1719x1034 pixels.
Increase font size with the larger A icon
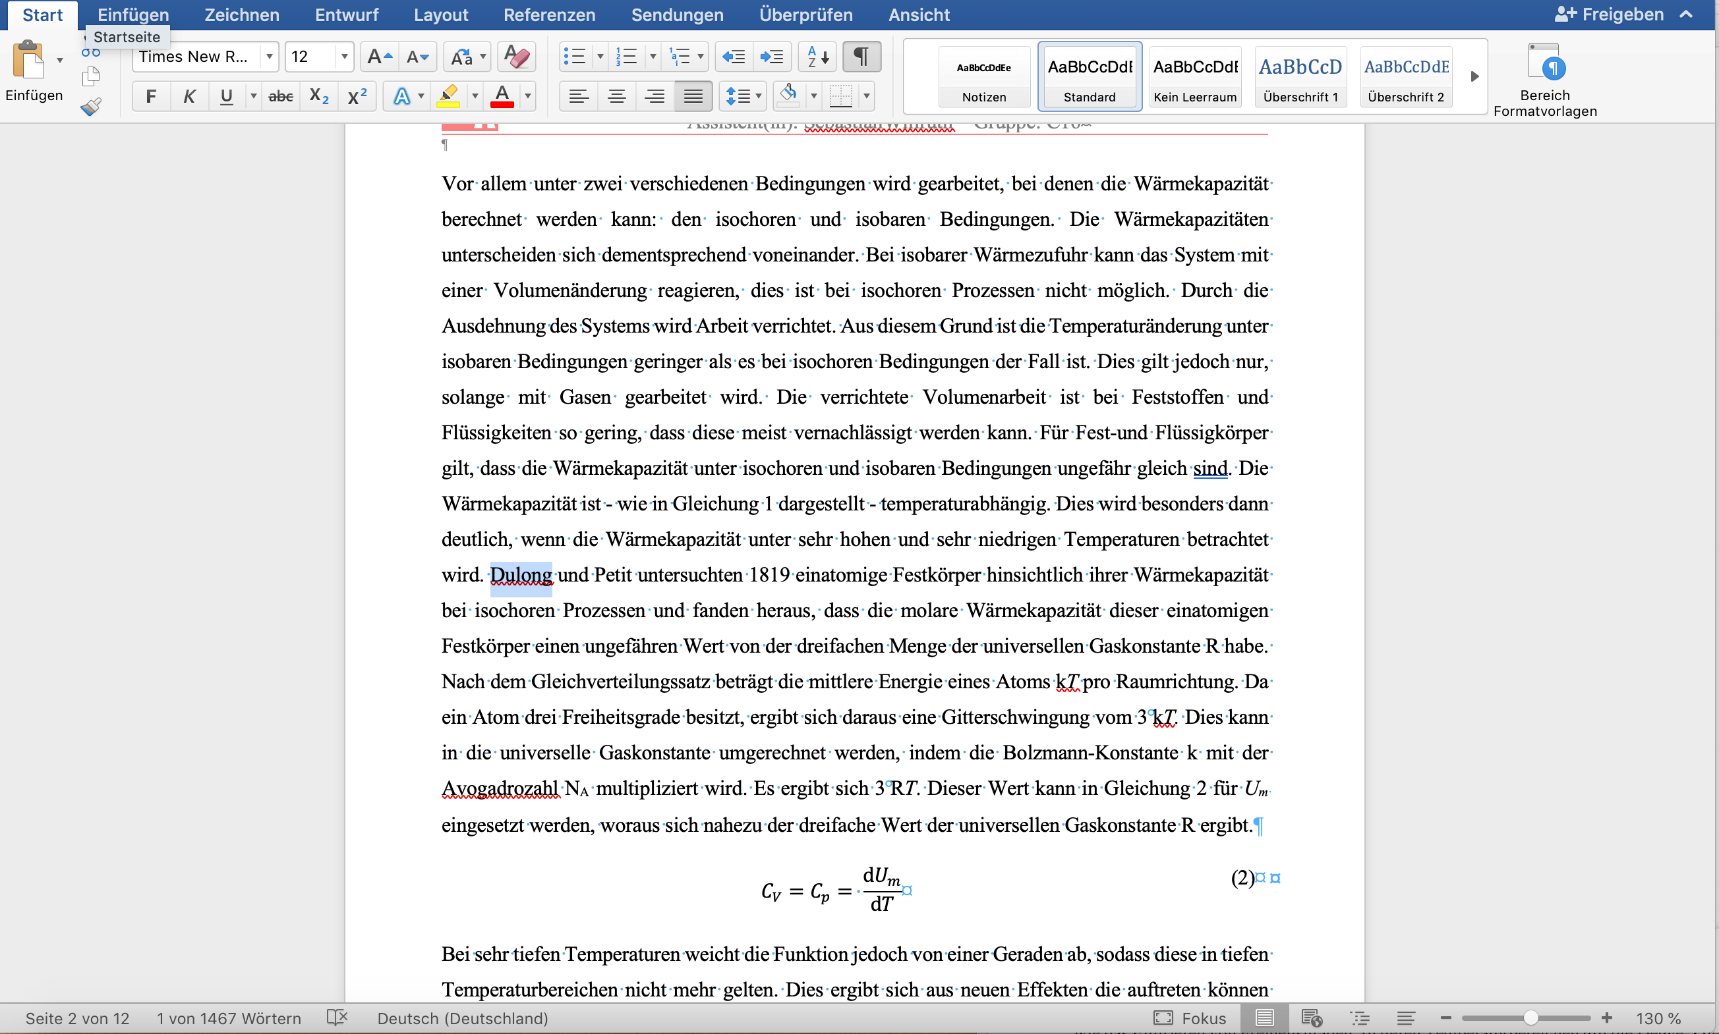(380, 57)
